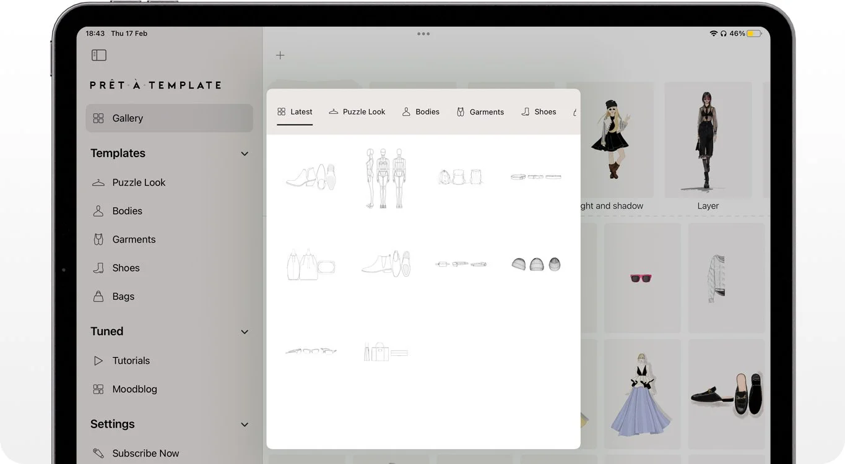Image resolution: width=845 pixels, height=464 pixels.
Task: Click the Bags icon in sidebar
Action: click(98, 296)
